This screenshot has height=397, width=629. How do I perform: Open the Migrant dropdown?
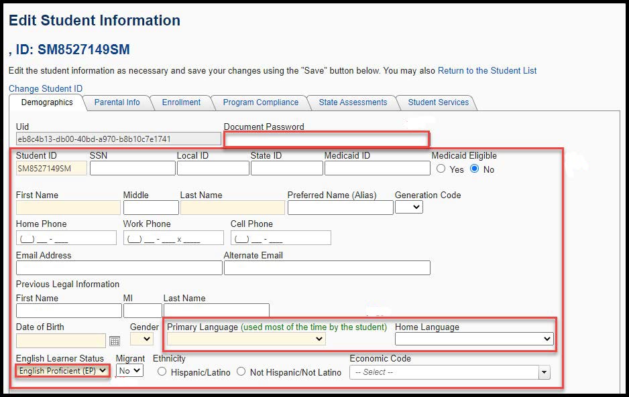129,370
